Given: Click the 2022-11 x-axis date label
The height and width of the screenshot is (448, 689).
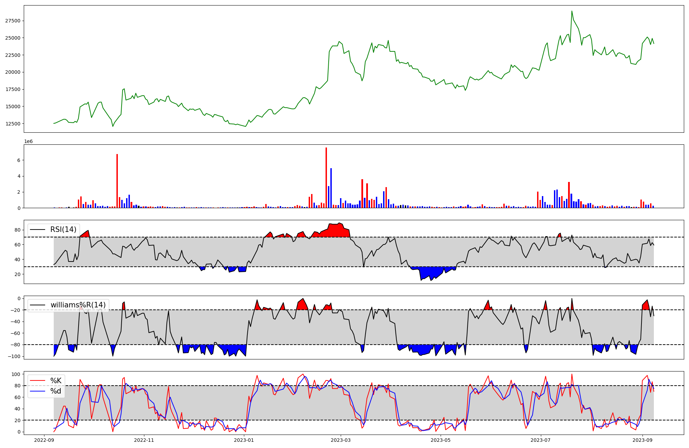Looking at the screenshot, I should (x=144, y=440).
